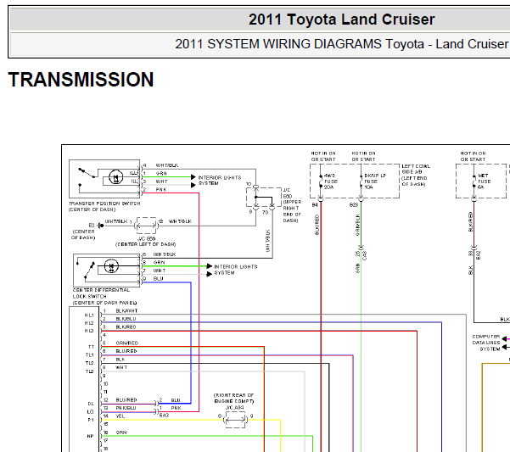
Task: Click the 'PNK/BLU' wire label at LO pin
Action: click(x=126, y=408)
